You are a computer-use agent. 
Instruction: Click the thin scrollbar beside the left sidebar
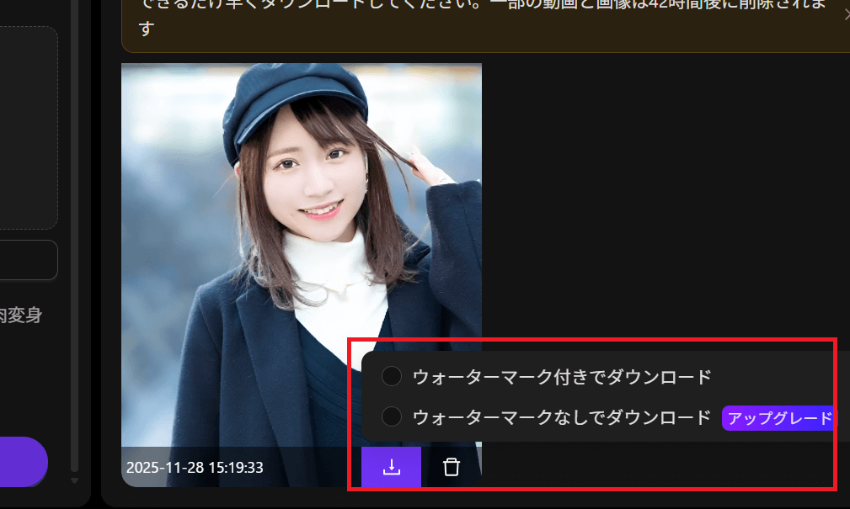75,252
